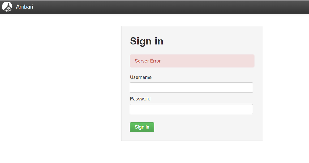309x163 pixels.
Task: Place cursor in the text box under Password
Action: click(191, 109)
